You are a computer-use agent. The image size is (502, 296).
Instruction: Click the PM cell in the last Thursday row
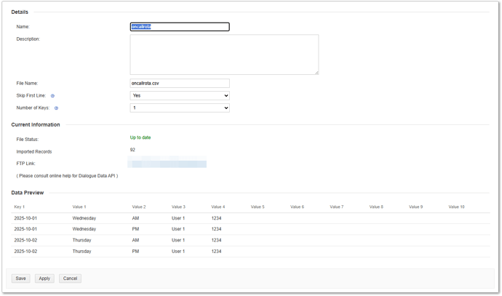136,251
